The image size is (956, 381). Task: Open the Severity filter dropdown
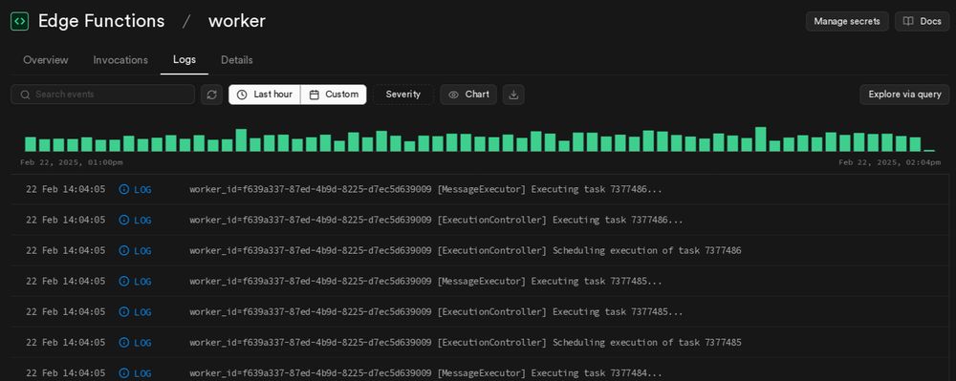pos(403,95)
